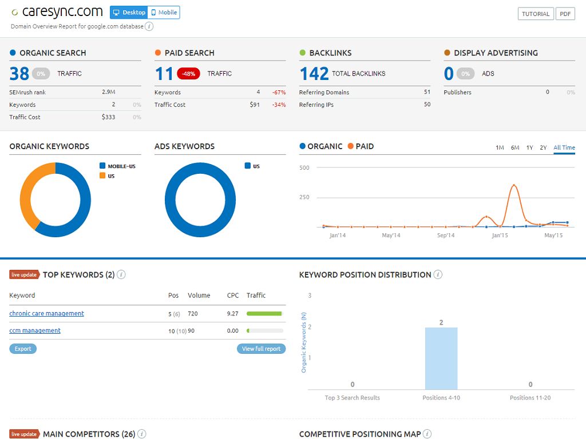Click the View full report button
The width and height of the screenshot is (586, 439).
pos(261,349)
